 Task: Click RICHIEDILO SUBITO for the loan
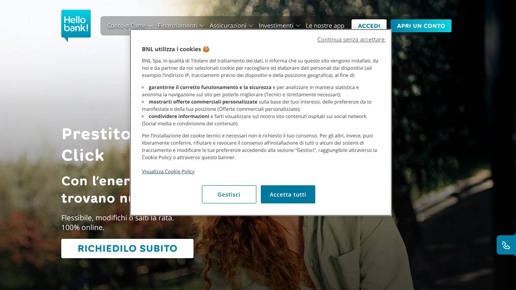point(127,248)
